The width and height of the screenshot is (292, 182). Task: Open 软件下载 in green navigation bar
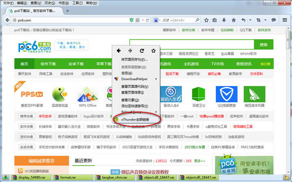click(48, 64)
